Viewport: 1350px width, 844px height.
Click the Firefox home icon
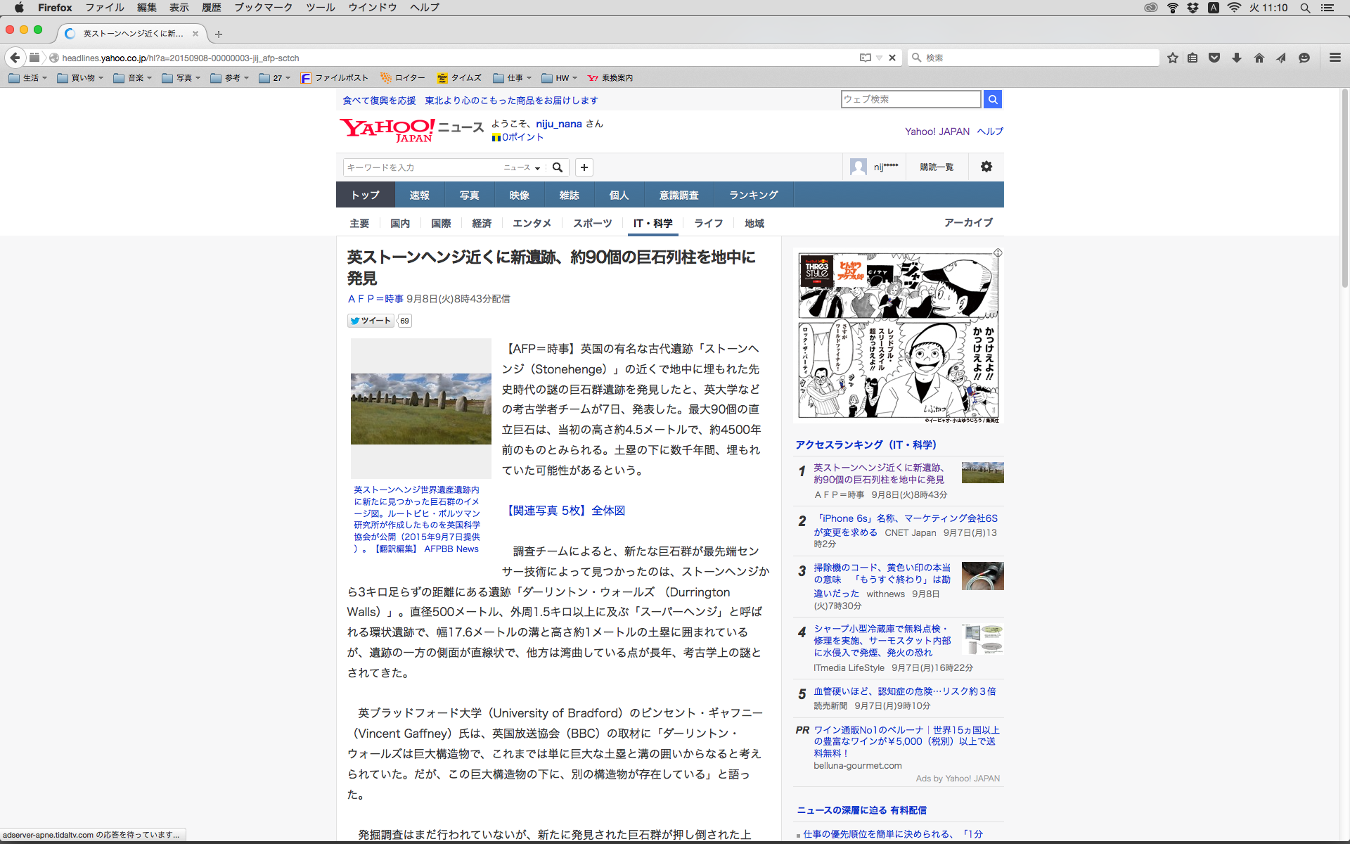(x=1259, y=58)
